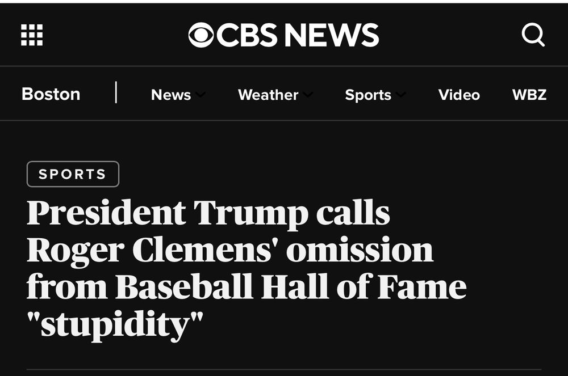Expand the Weather dropdown
This screenshot has width=568, height=376.
click(x=275, y=95)
